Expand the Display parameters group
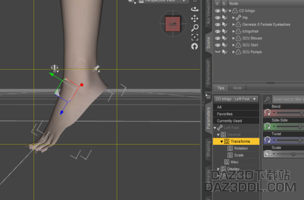The height and width of the screenshot is (200, 304). (218, 169)
